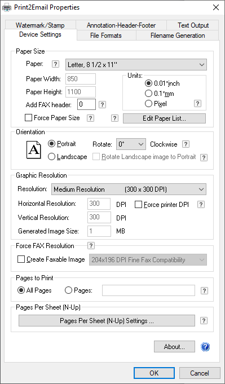Image resolution: width=225 pixels, height=384 pixels.
Task: Click the help icon beside Force Paper Size
Action: (91, 118)
